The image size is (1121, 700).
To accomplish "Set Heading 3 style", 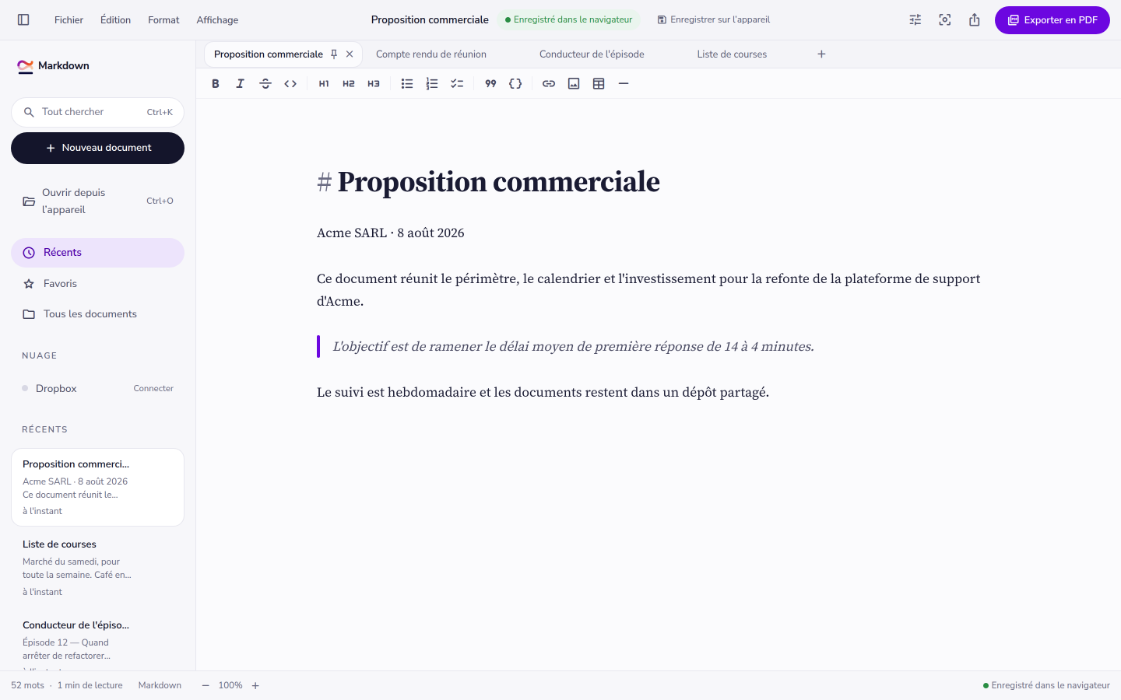I will [374, 84].
